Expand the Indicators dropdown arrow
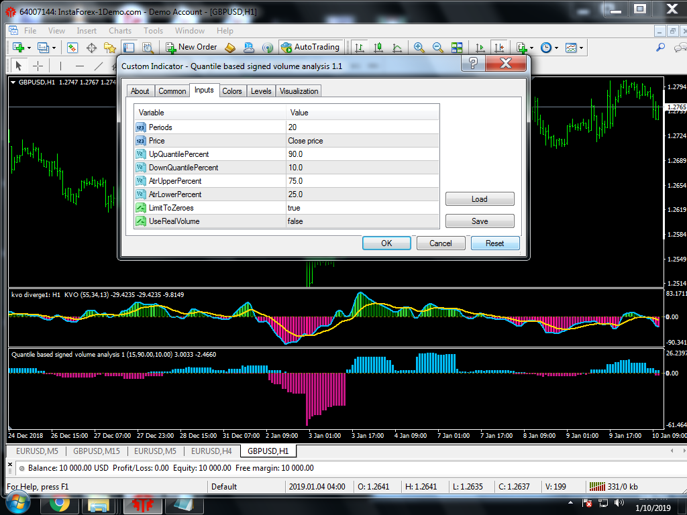The height and width of the screenshot is (515, 687). point(531,48)
